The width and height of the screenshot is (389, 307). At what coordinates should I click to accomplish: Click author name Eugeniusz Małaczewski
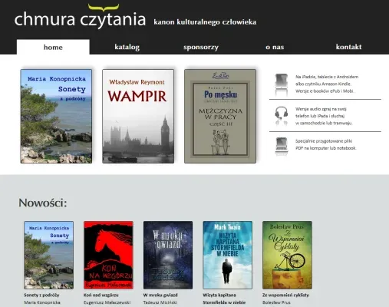coord(107,302)
